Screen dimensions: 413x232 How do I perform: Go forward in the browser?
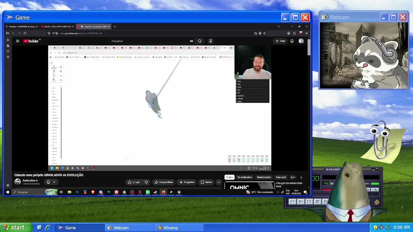click(x=19, y=33)
